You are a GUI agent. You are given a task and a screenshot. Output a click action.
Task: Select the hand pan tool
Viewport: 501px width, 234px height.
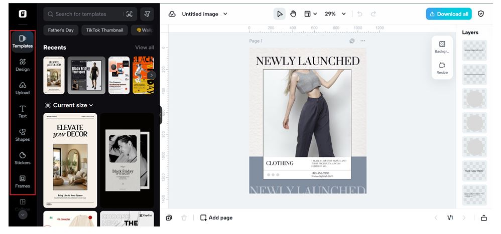(293, 14)
